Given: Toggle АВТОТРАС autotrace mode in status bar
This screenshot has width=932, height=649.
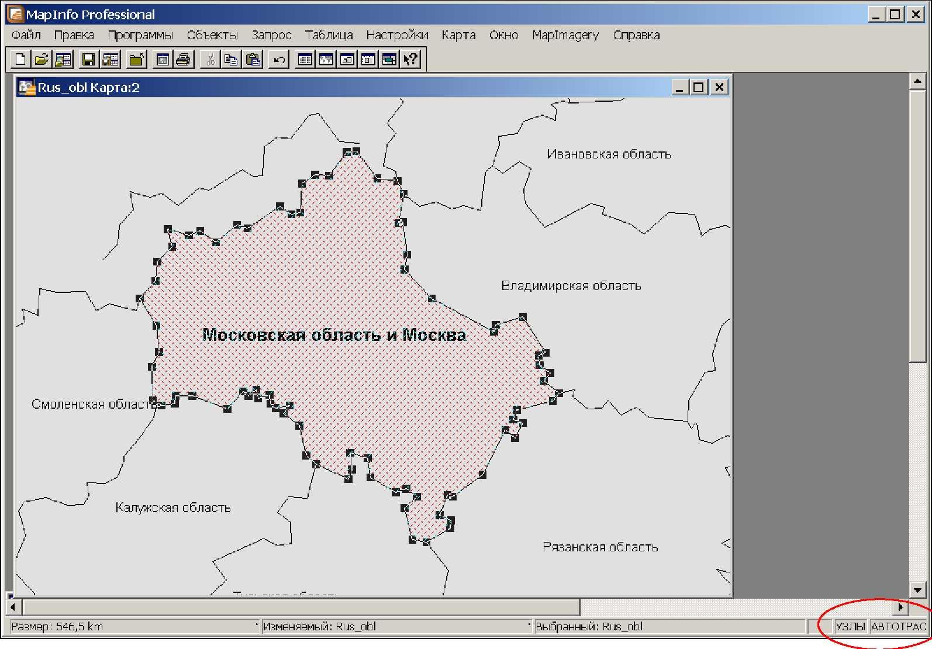Looking at the screenshot, I should point(899,626).
